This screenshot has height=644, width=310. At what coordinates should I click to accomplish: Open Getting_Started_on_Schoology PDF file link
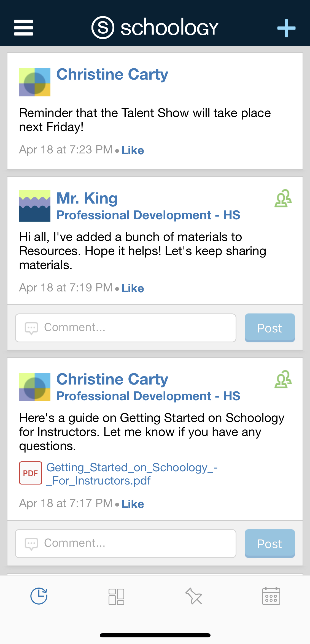(132, 474)
